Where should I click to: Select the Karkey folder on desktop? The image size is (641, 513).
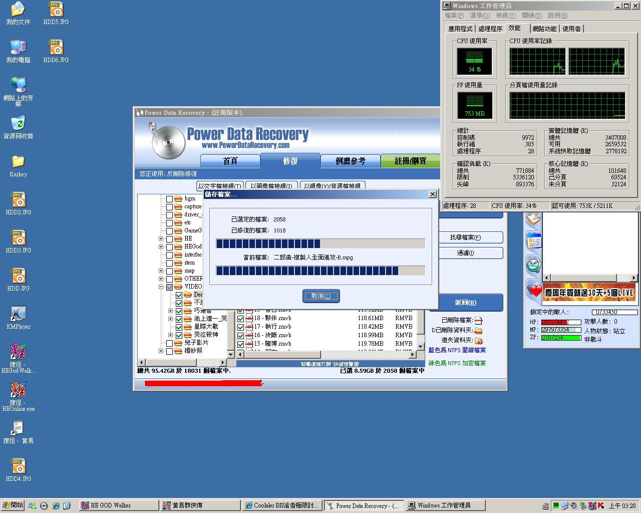(x=18, y=165)
